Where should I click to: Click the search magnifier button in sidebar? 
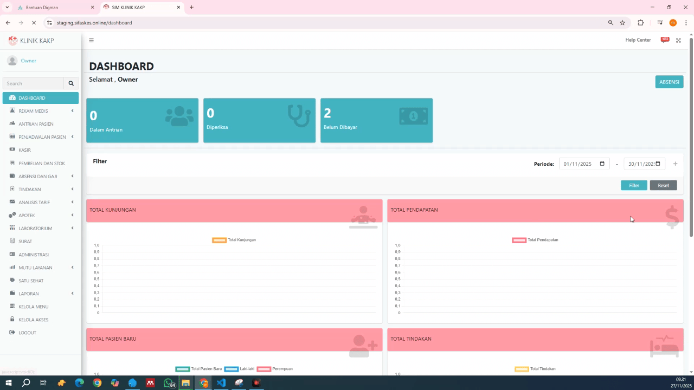click(71, 83)
